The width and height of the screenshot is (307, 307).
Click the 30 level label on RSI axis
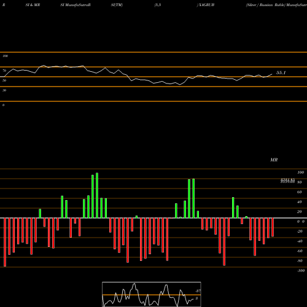(4, 90)
